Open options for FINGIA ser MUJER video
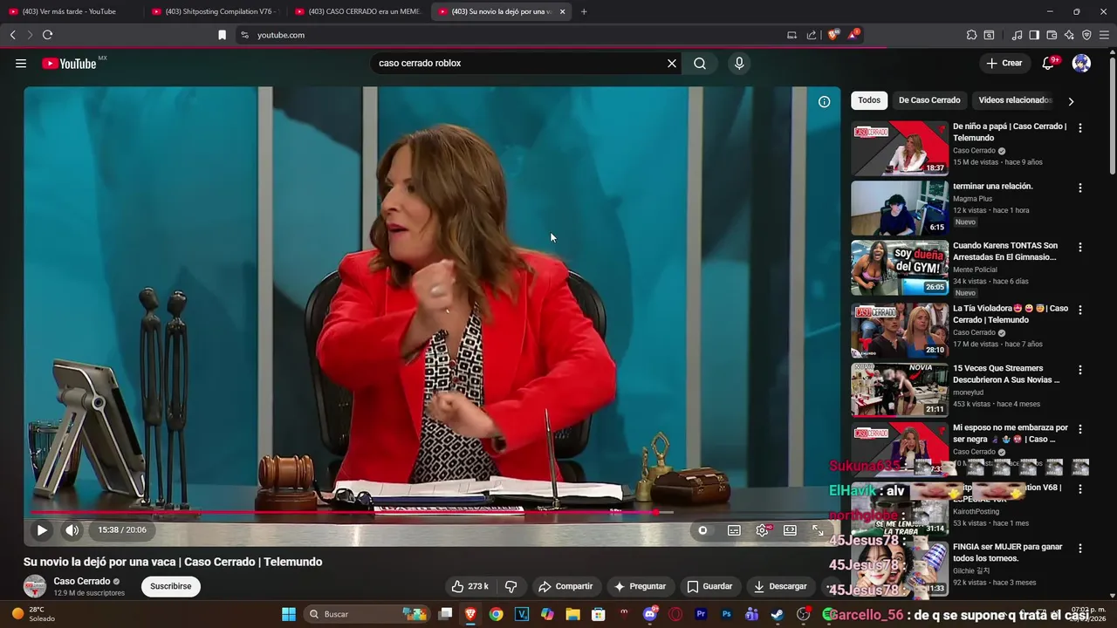The width and height of the screenshot is (1117, 628). coord(1080,549)
